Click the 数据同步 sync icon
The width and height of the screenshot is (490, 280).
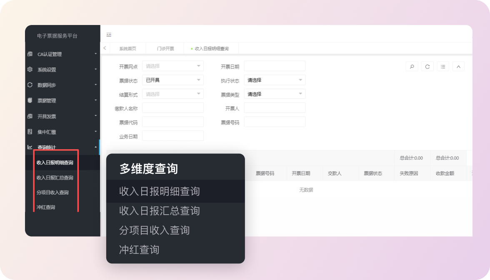[x=30, y=85]
